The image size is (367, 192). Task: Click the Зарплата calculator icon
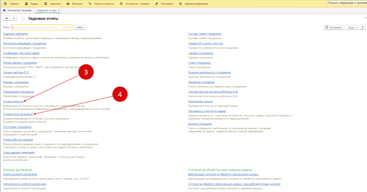click(45, 4)
